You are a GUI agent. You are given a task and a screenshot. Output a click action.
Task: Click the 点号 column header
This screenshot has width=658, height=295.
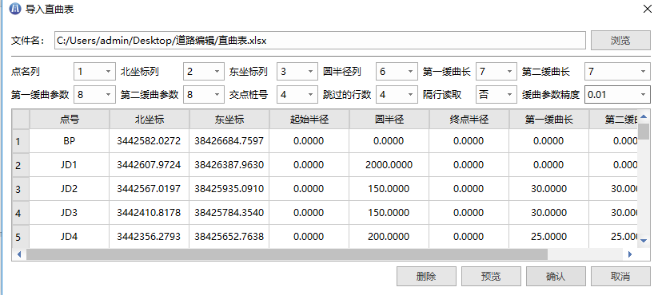70,120
